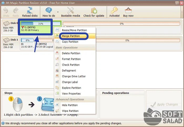Choose Hide Partition from context menu

[x=75, y=105]
